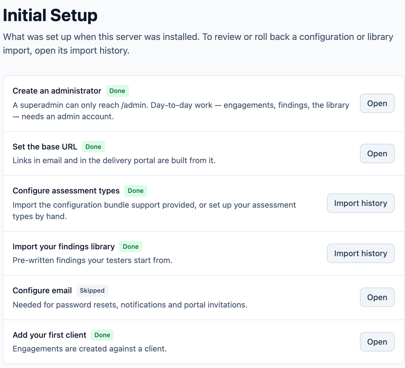Screen dimensions: 405x368
Task: Click the Done badge beside Import your findings library
Action: (x=131, y=246)
